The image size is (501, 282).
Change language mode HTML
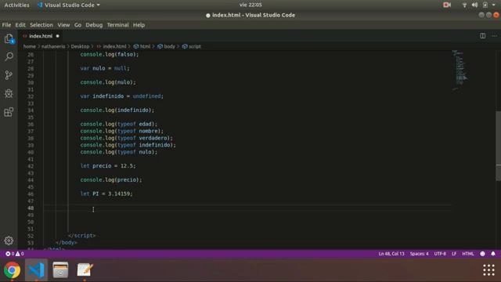pos(468,254)
